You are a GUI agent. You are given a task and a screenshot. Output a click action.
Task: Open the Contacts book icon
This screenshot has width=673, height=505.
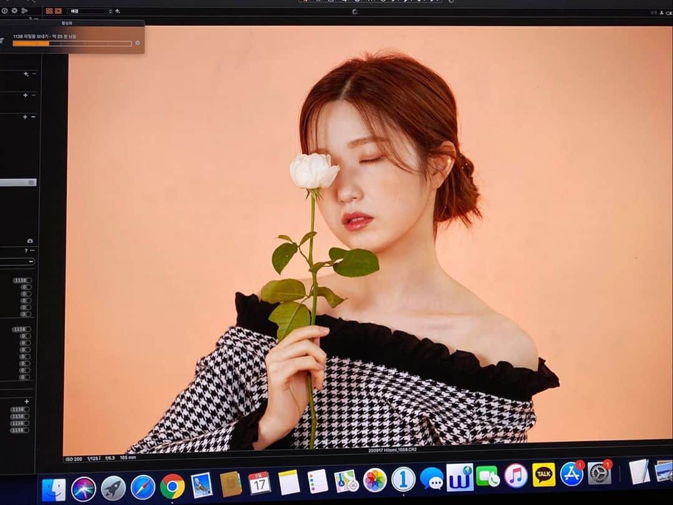coord(231,484)
